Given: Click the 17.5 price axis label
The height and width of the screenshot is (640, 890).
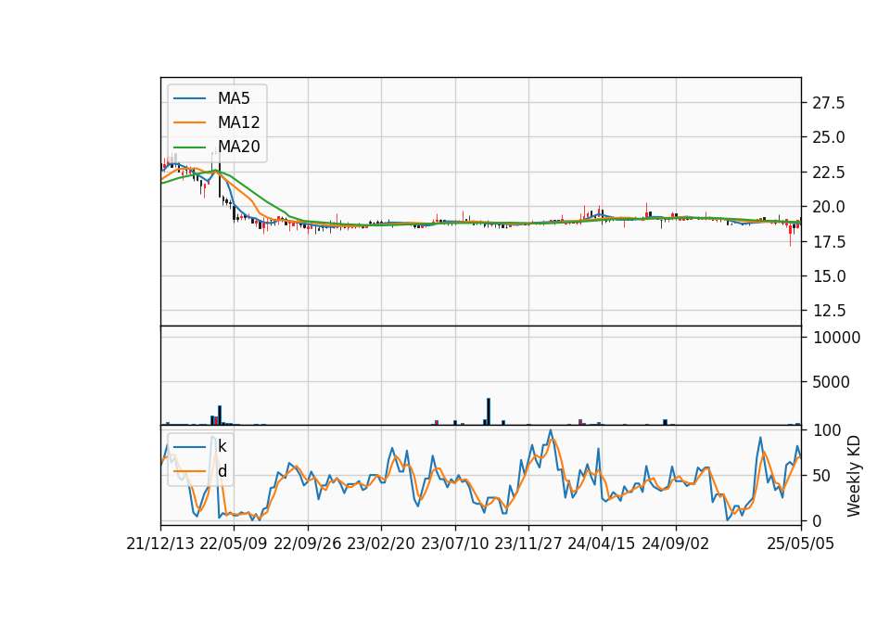Looking at the screenshot, I should click(x=829, y=241).
